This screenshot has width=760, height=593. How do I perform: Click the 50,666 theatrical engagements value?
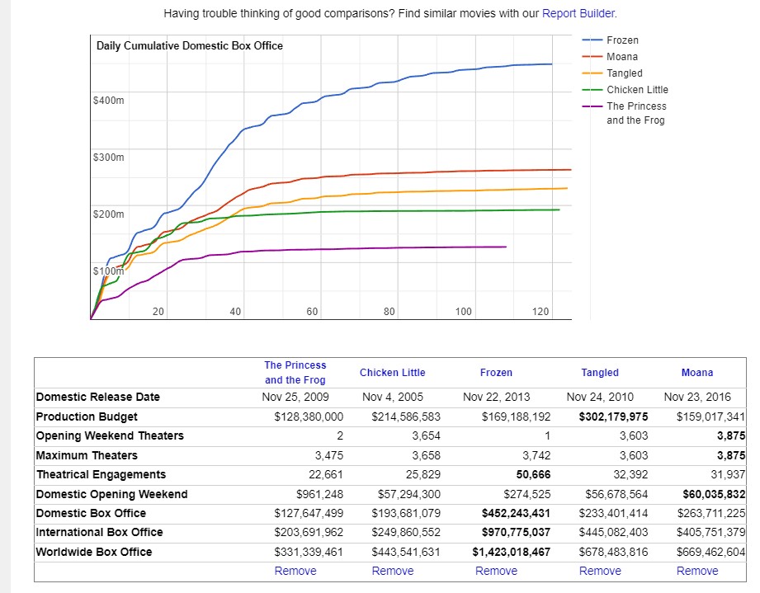click(533, 474)
